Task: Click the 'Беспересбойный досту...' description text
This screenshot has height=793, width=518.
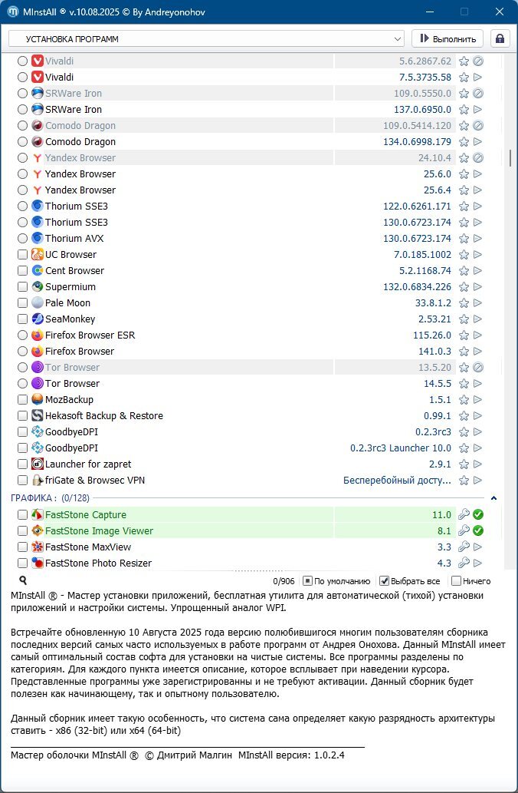Action: pos(398,480)
